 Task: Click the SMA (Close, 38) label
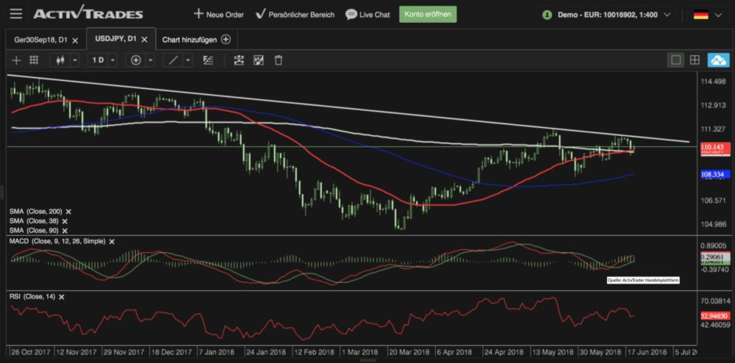pyautogui.click(x=34, y=221)
